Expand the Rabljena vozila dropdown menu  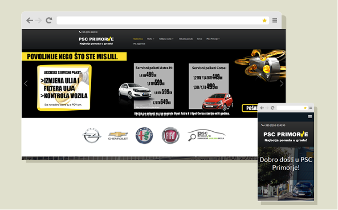pos(166,39)
